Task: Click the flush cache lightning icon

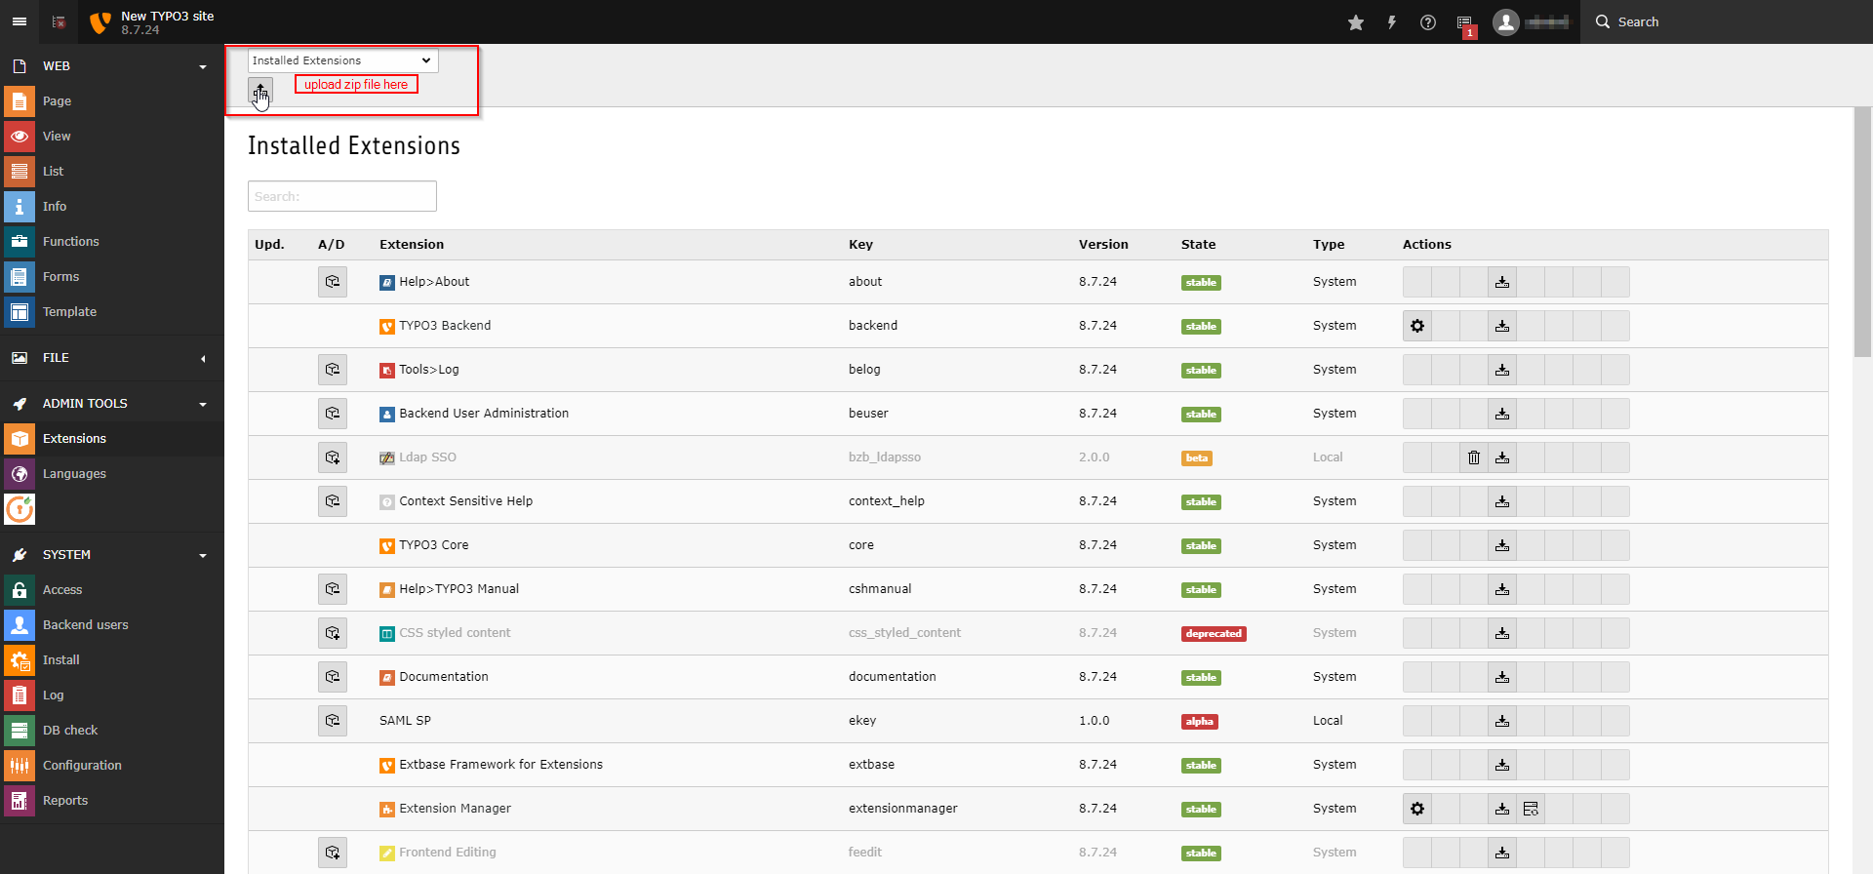Action: click(x=1392, y=22)
